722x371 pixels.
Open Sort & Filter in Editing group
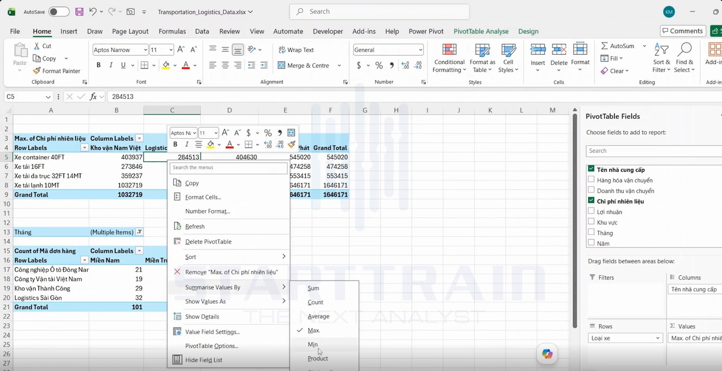661,58
